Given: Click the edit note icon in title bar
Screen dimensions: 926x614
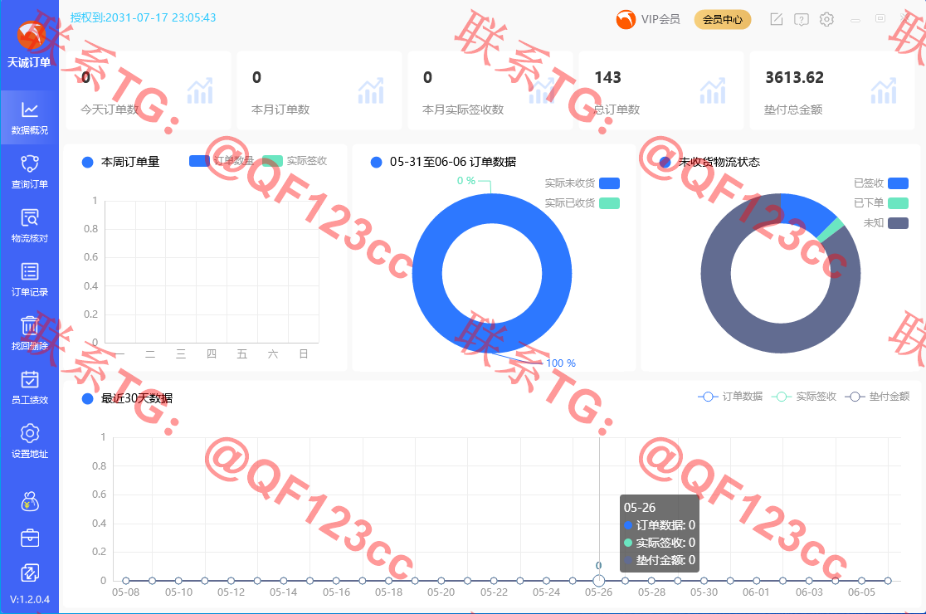Looking at the screenshot, I should click(x=777, y=19).
